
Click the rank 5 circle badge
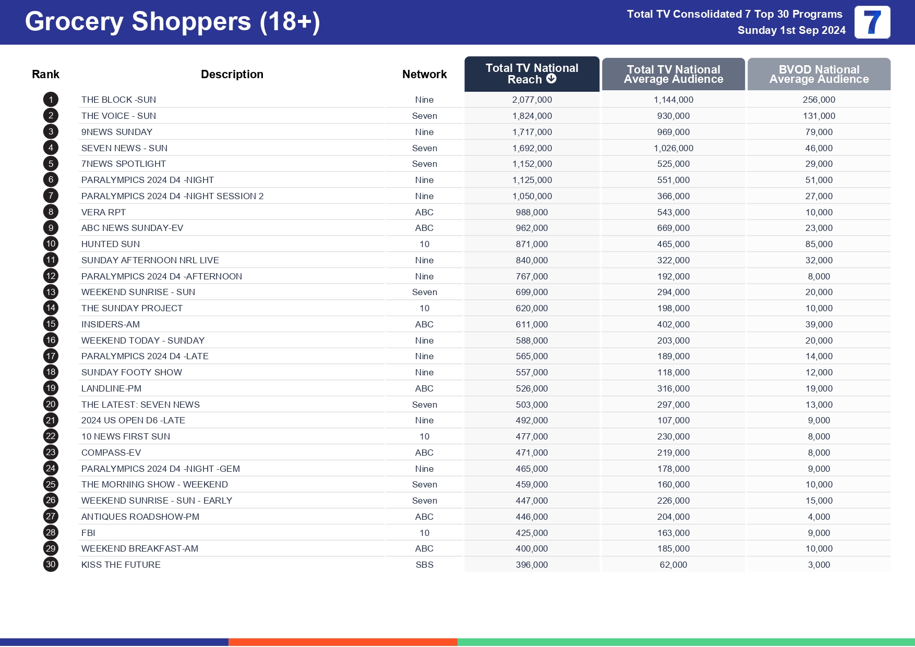(x=51, y=164)
